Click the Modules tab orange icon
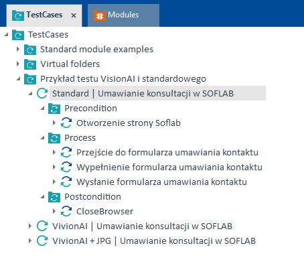This screenshot has height=266, width=304. (100, 15)
